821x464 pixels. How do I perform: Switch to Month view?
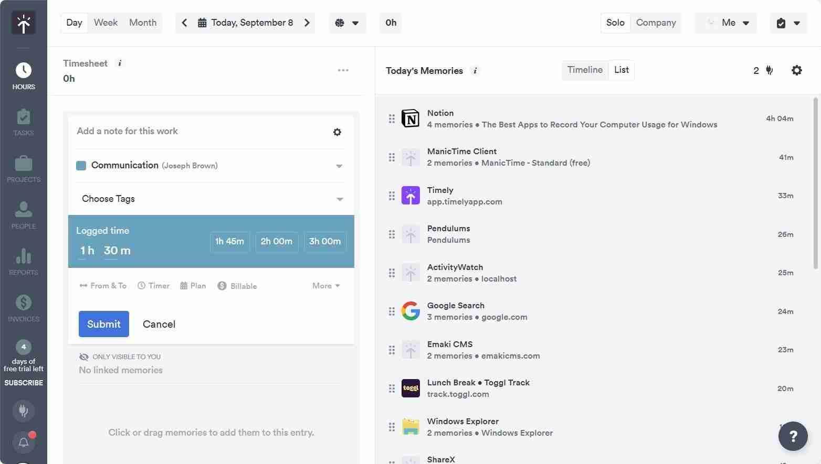(x=143, y=23)
